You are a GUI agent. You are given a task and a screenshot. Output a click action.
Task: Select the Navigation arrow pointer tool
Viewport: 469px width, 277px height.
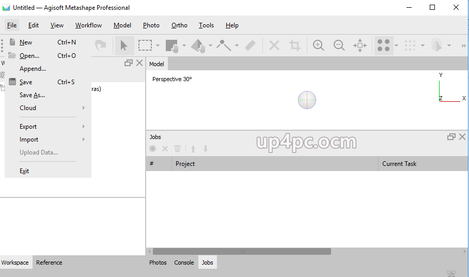[124, 45]
